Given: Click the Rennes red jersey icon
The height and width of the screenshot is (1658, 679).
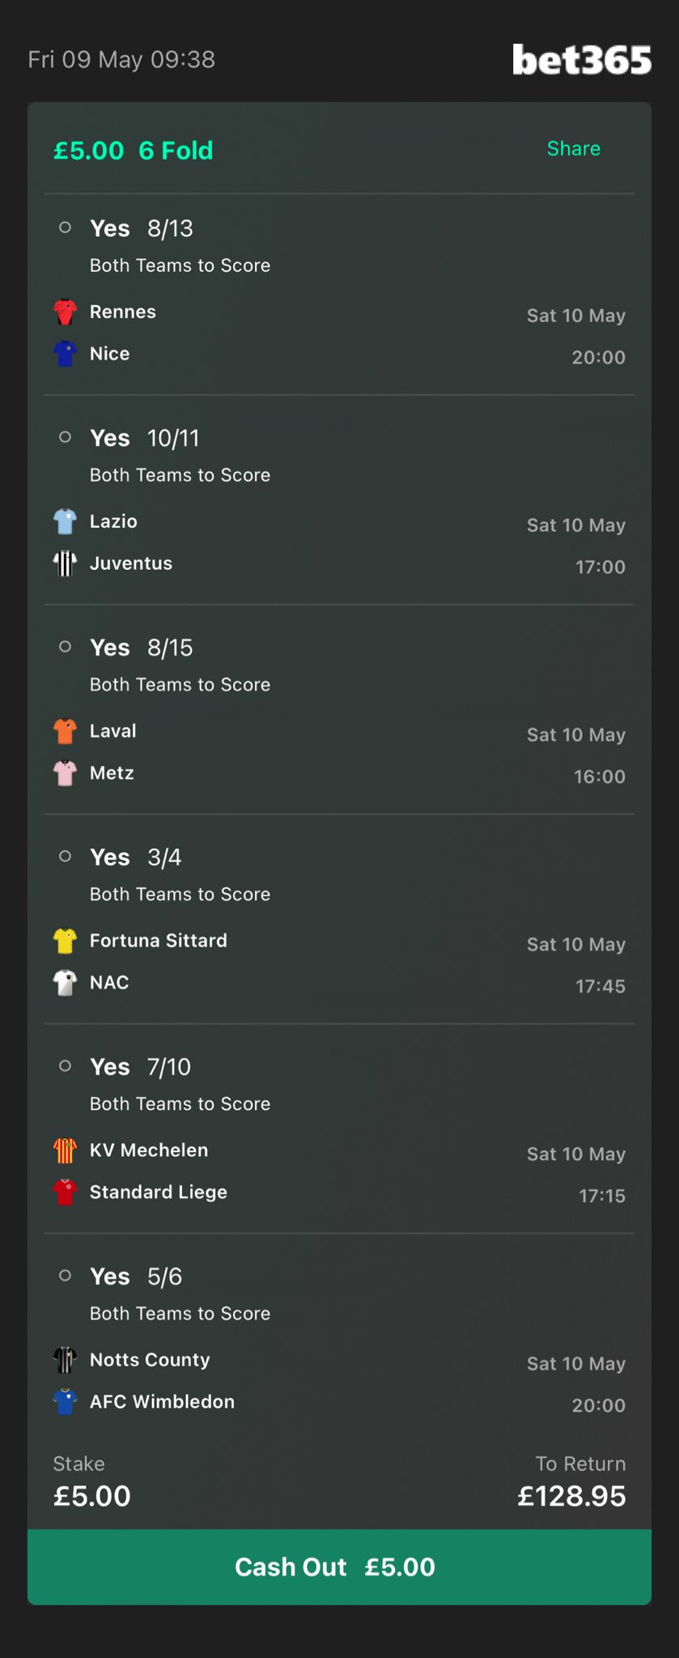Looking at the screenshot, I should pyautogui.click(x=65, y=312).
